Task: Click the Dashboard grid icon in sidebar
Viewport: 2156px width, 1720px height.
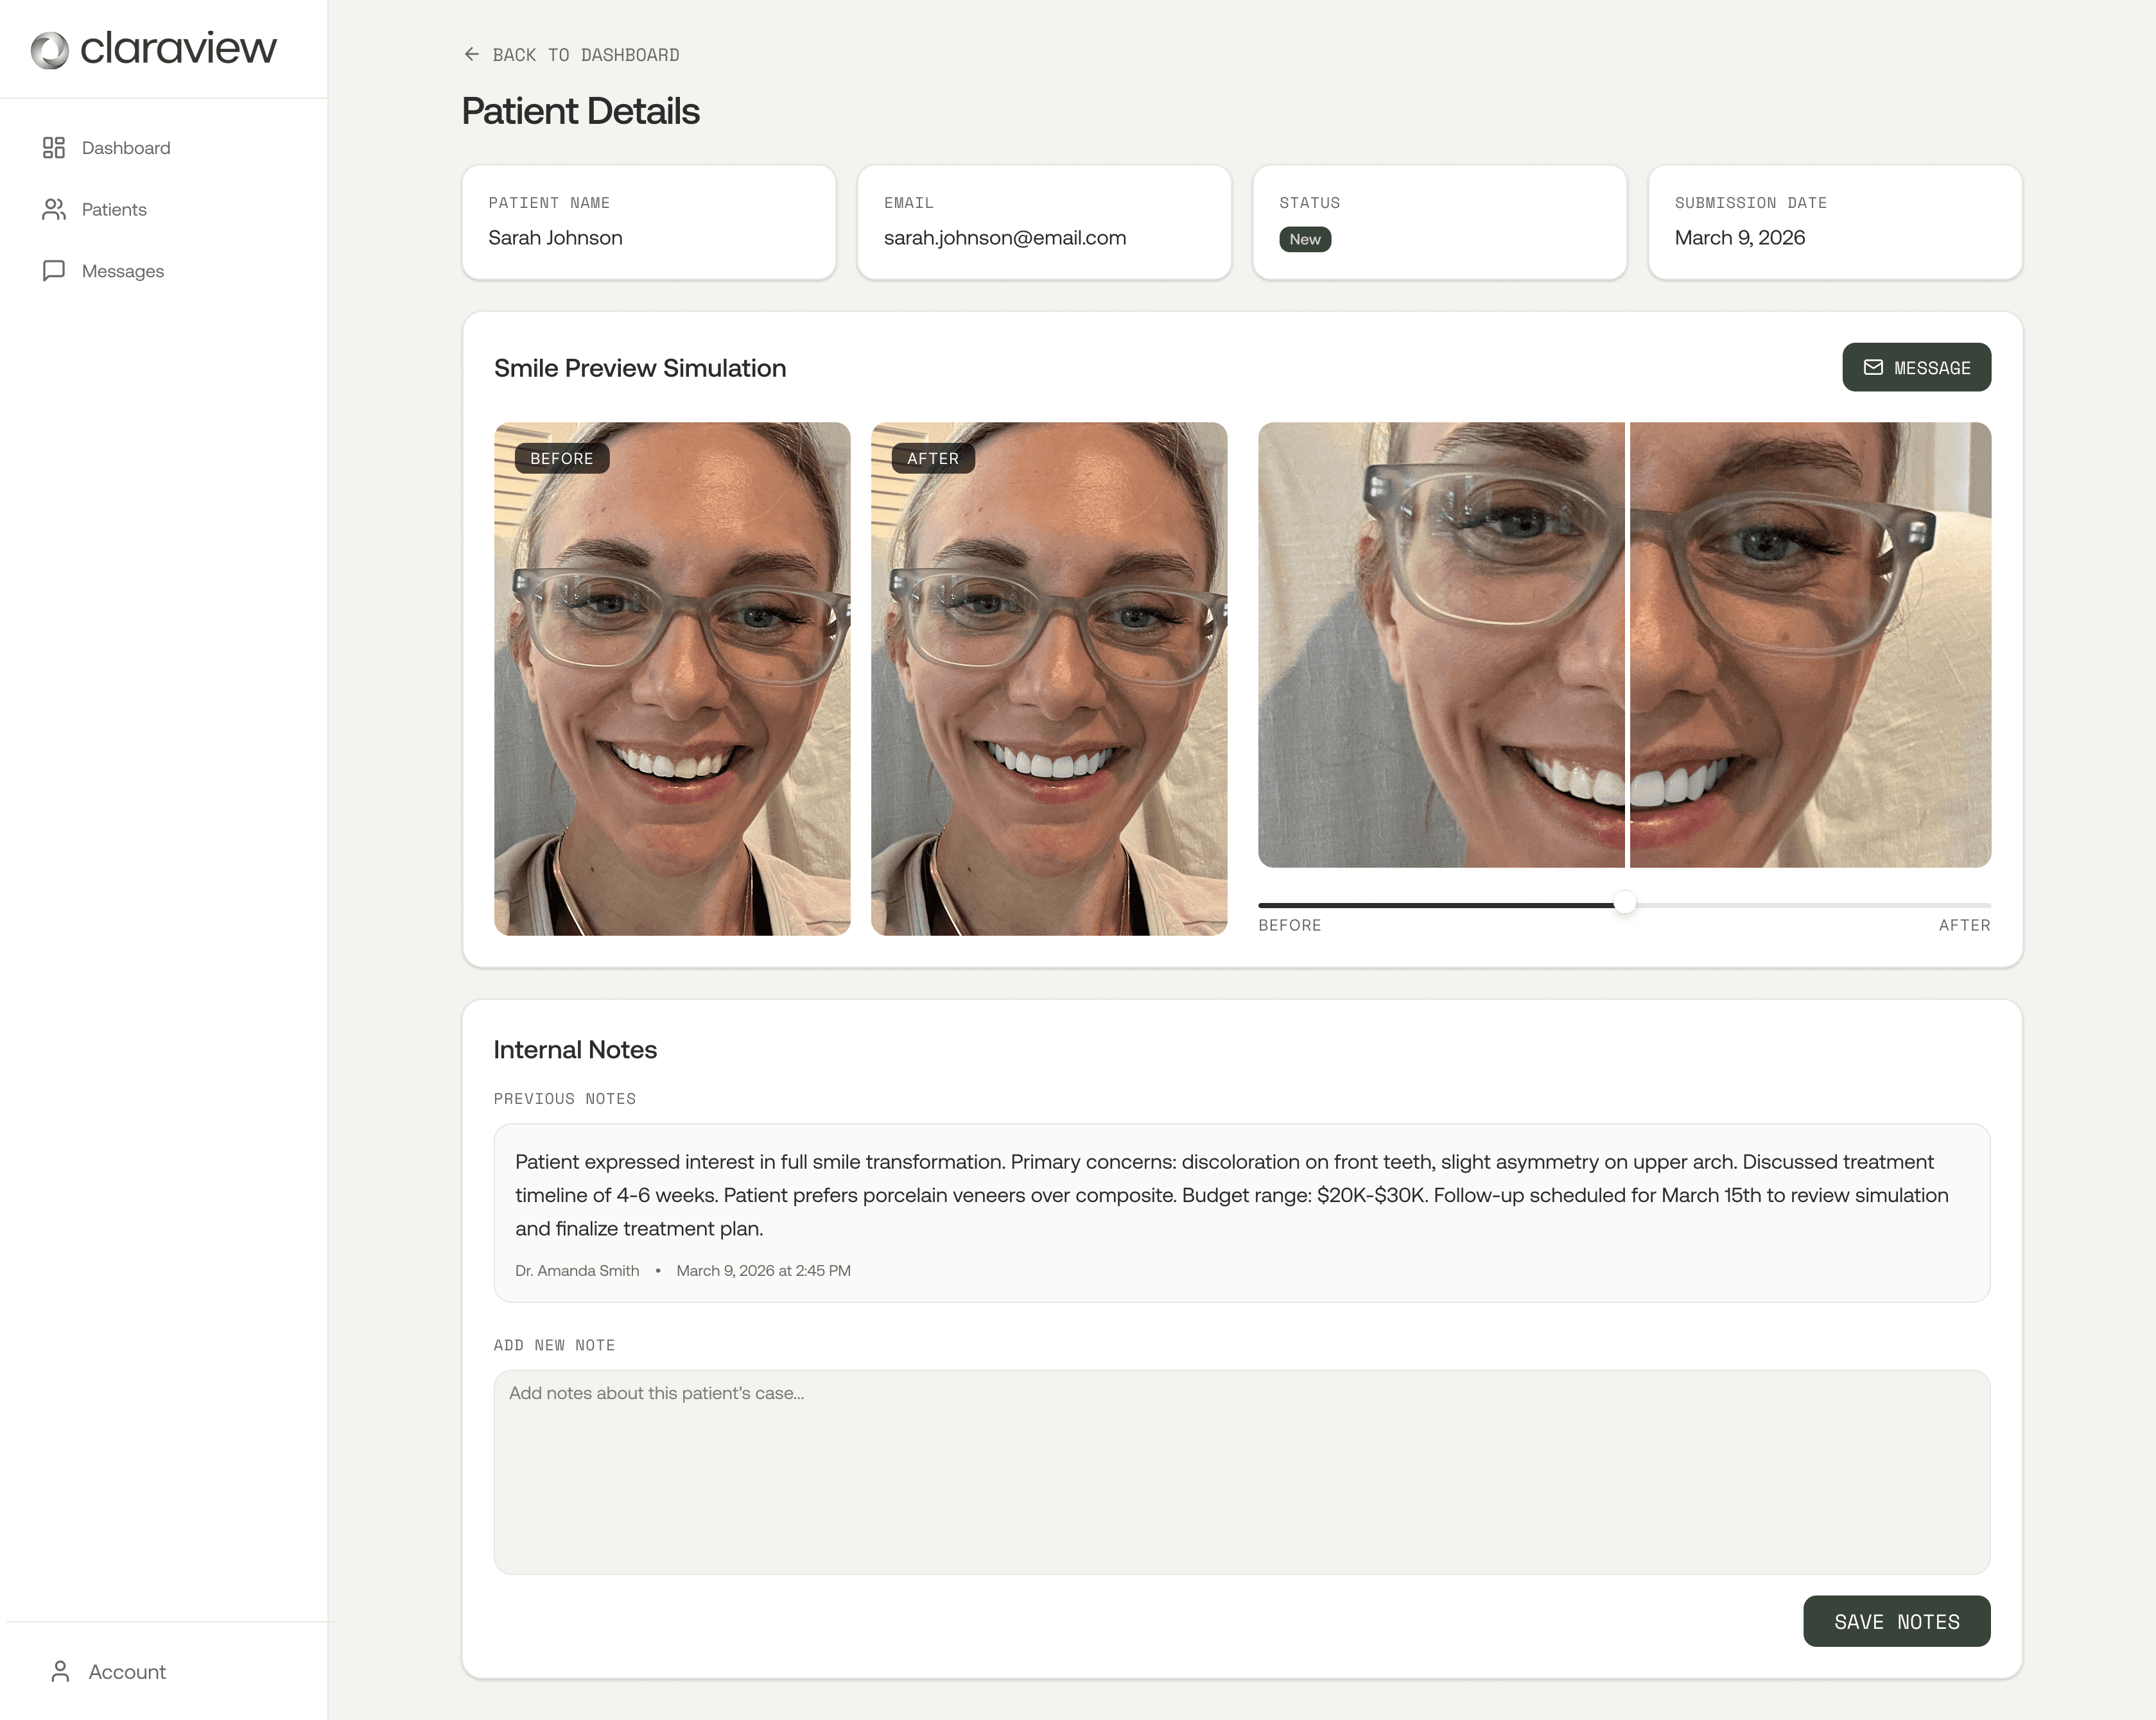Action: [x=54, y=148]
